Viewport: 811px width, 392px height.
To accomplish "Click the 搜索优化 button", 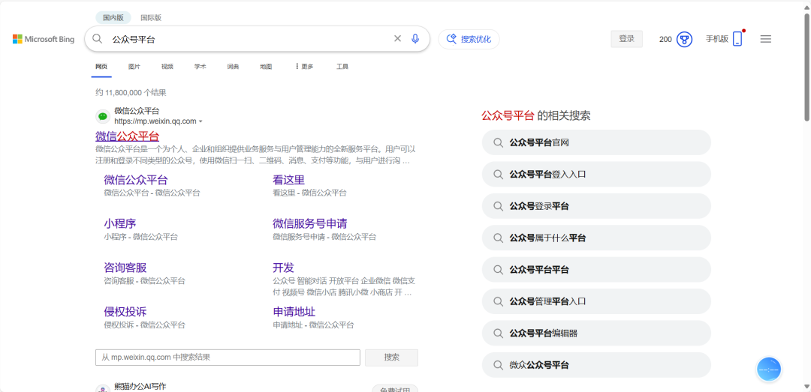I will 469,39.
